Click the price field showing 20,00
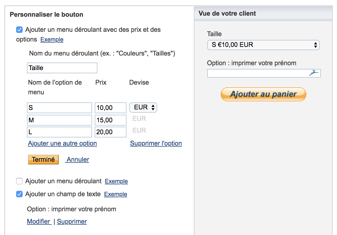 [x=111, y=132]
